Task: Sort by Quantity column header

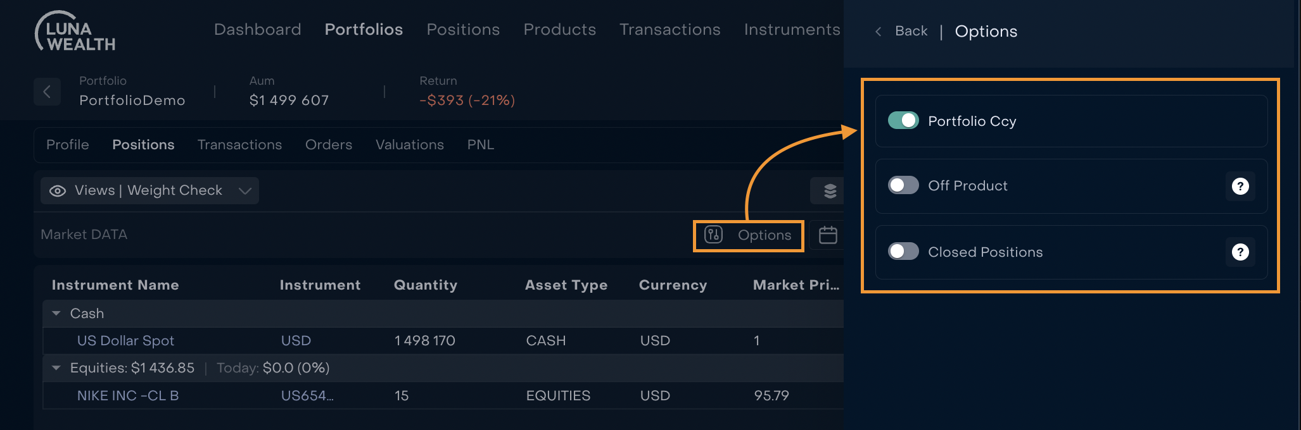Action: point(425,285)
